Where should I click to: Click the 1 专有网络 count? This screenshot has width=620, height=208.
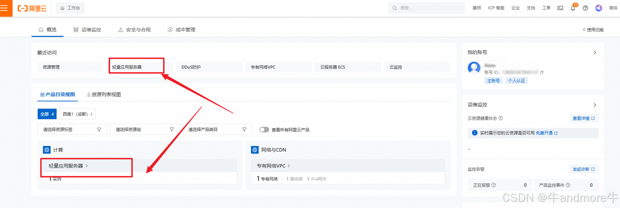point(267,179)
